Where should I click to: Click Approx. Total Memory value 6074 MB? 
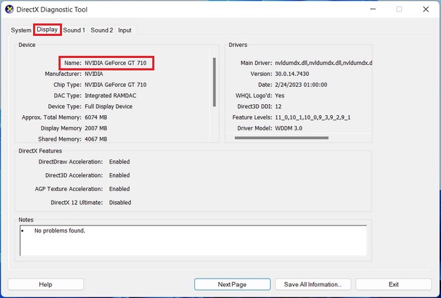point(96,117)
